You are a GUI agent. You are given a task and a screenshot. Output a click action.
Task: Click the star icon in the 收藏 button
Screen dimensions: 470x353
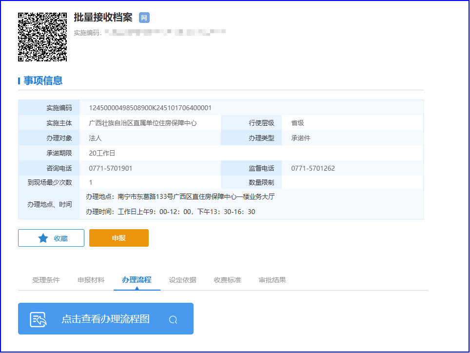pos(43,238)
